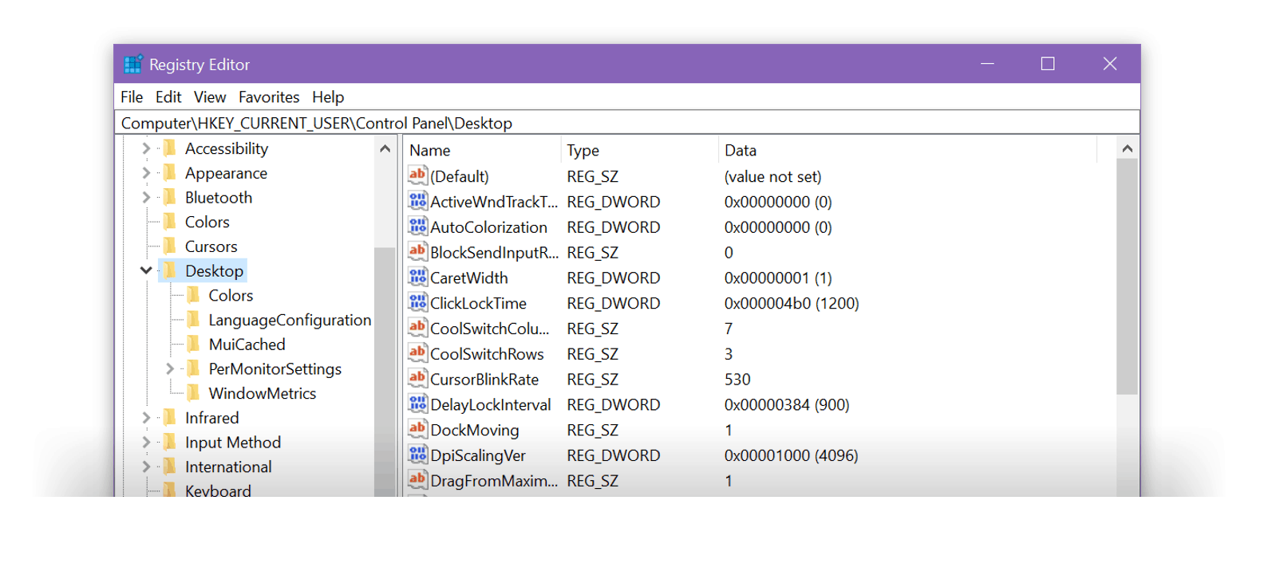Click the '(value not set)' data cell

pyautogui.click(x=772, y=176)
